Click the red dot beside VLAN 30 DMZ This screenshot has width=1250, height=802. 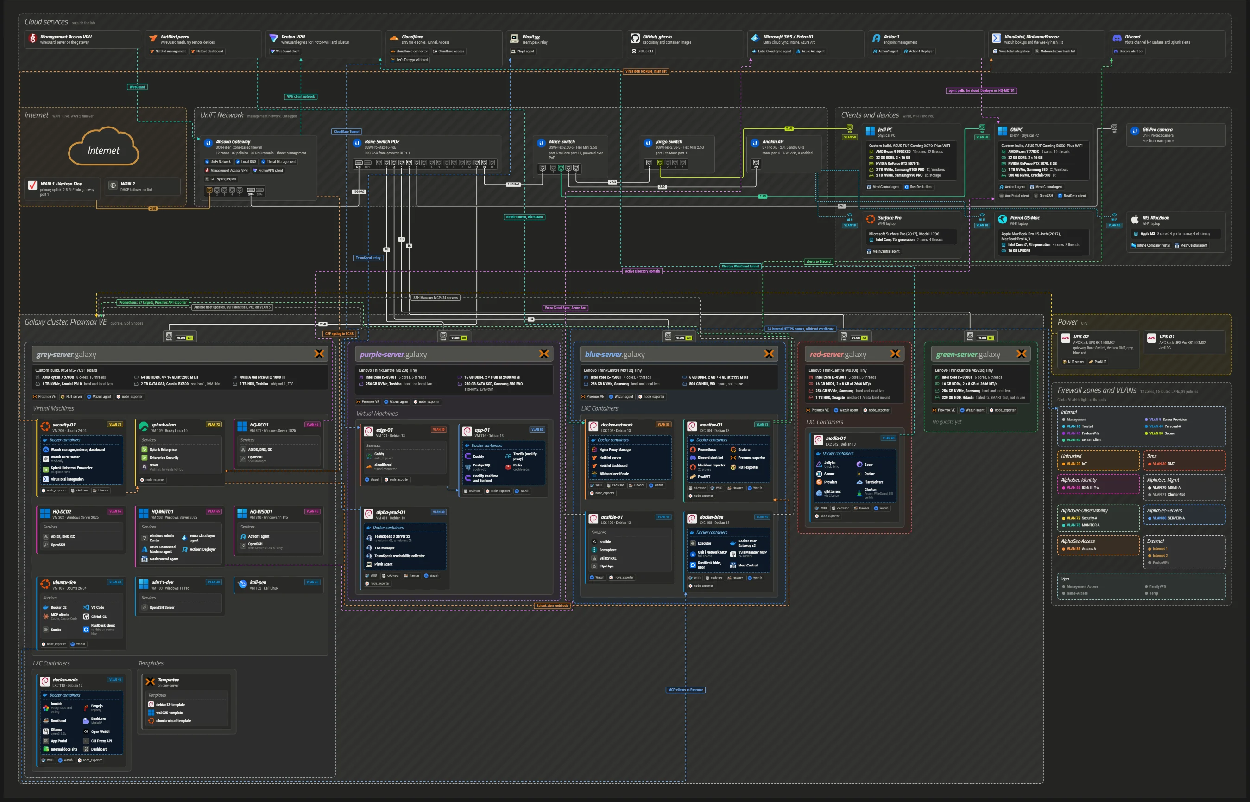click(1149, 464)
